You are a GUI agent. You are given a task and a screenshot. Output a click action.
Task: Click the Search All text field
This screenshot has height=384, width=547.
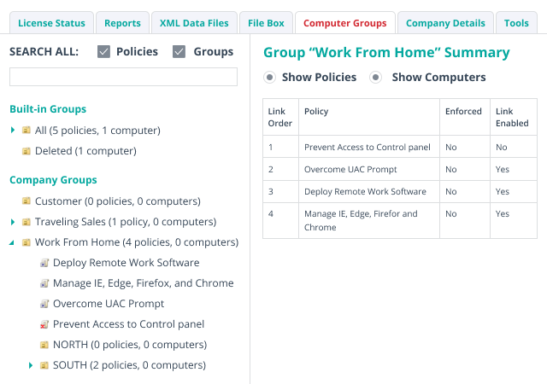(x=123, y=77)
